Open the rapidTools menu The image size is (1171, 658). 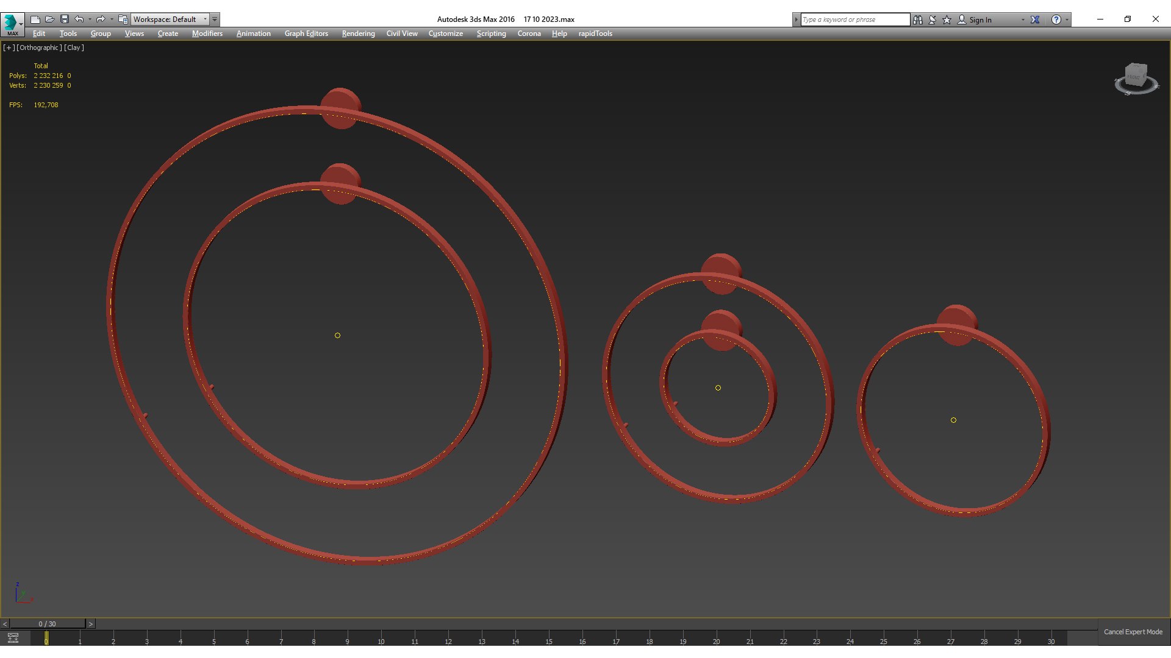[595, 34]
